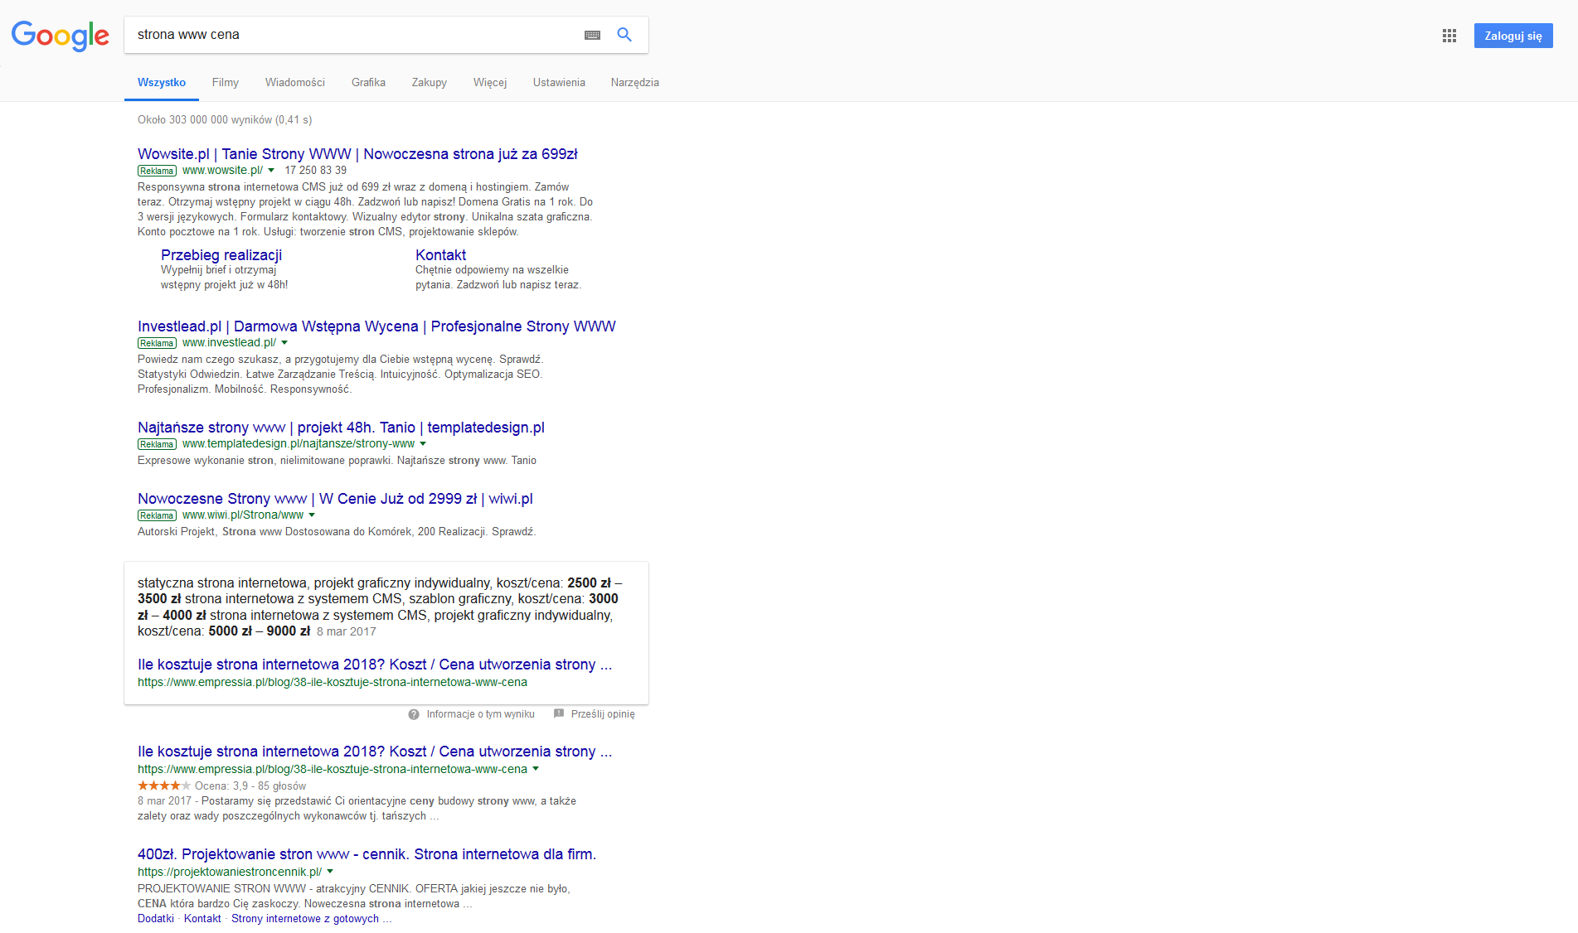1578x933 pixels.
Task: Click the www.wowsite.pl green URL
Action: (222, 171)
